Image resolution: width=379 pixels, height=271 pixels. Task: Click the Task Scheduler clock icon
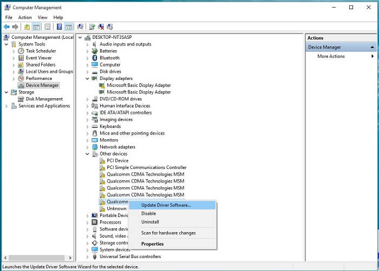pyautogui.click(x=21, y=51)
